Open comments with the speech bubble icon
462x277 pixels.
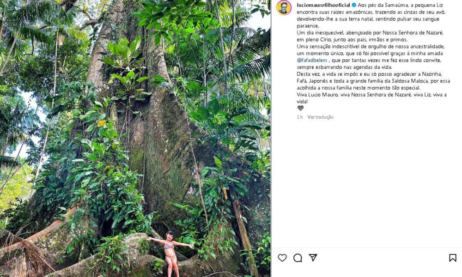(x=298, y=258)
